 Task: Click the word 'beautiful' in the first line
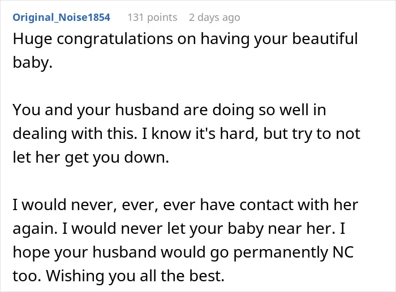click(325, 39)
